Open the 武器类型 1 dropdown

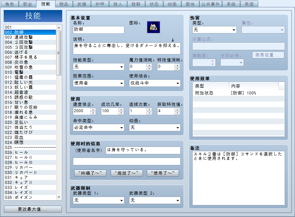[x=99, y=200]
